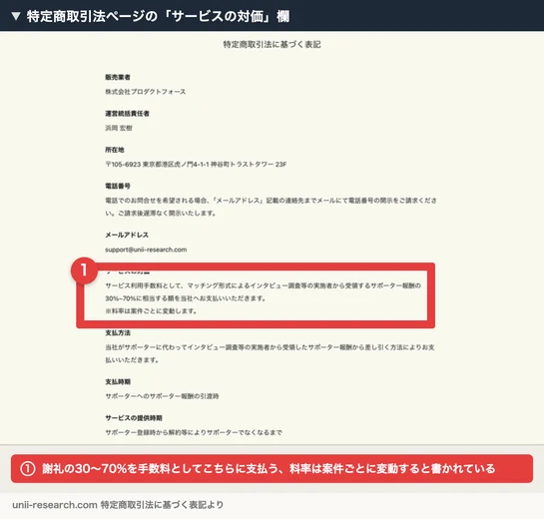Select the 支払方法 heading
Screen dimensions: 544x519
coord(118,332)
